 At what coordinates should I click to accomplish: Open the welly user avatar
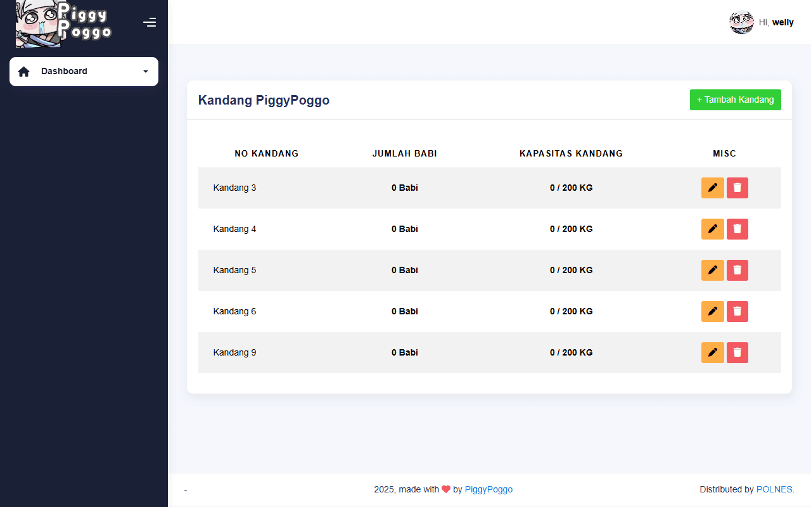pyautogui.click(x=741, y=22)
